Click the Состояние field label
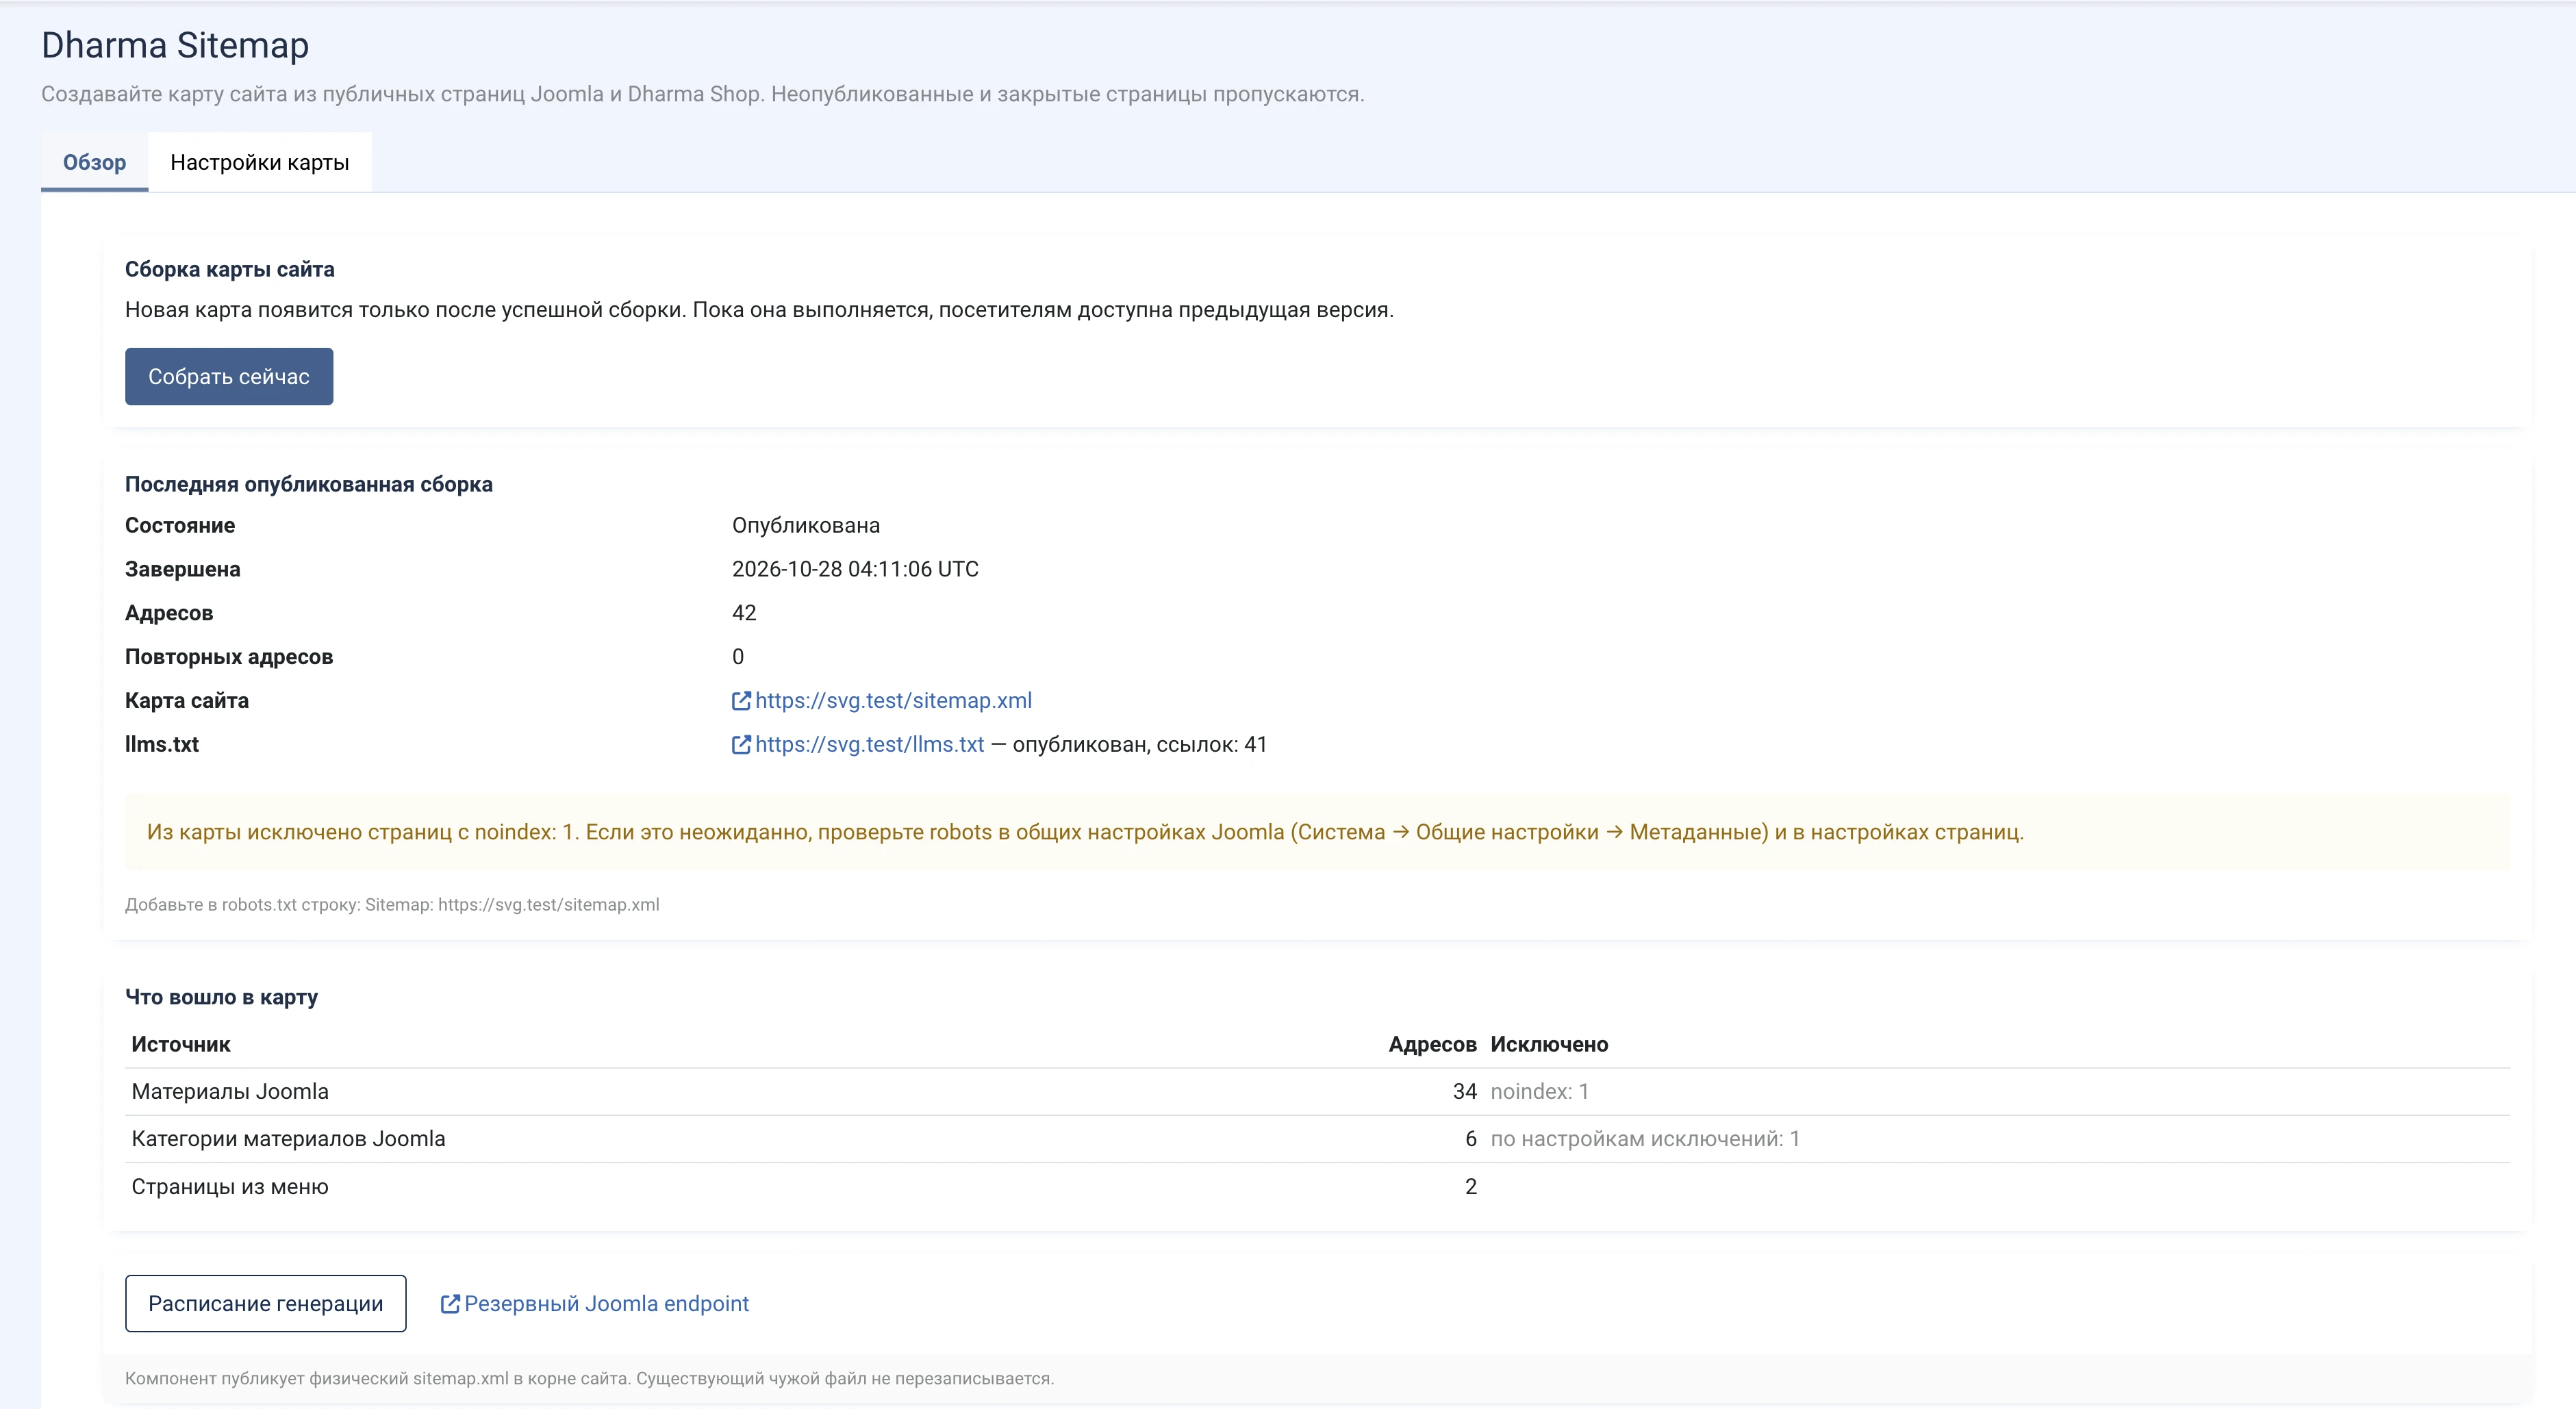Image resolution: width=2576 pixels, height=1409 pixels. coord(180,525)
